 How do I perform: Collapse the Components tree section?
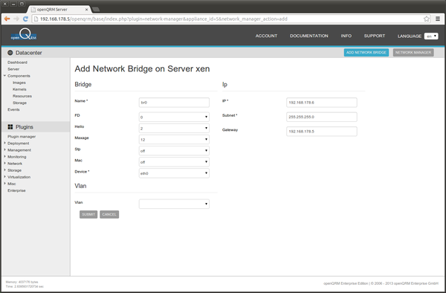click(5, 76)
